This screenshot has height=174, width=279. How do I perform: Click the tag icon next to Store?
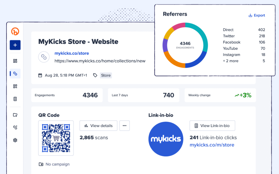point(95,75)
